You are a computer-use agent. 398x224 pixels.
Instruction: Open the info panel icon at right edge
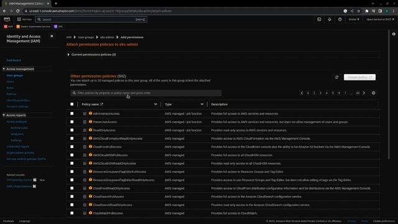[x=394, y=34]
